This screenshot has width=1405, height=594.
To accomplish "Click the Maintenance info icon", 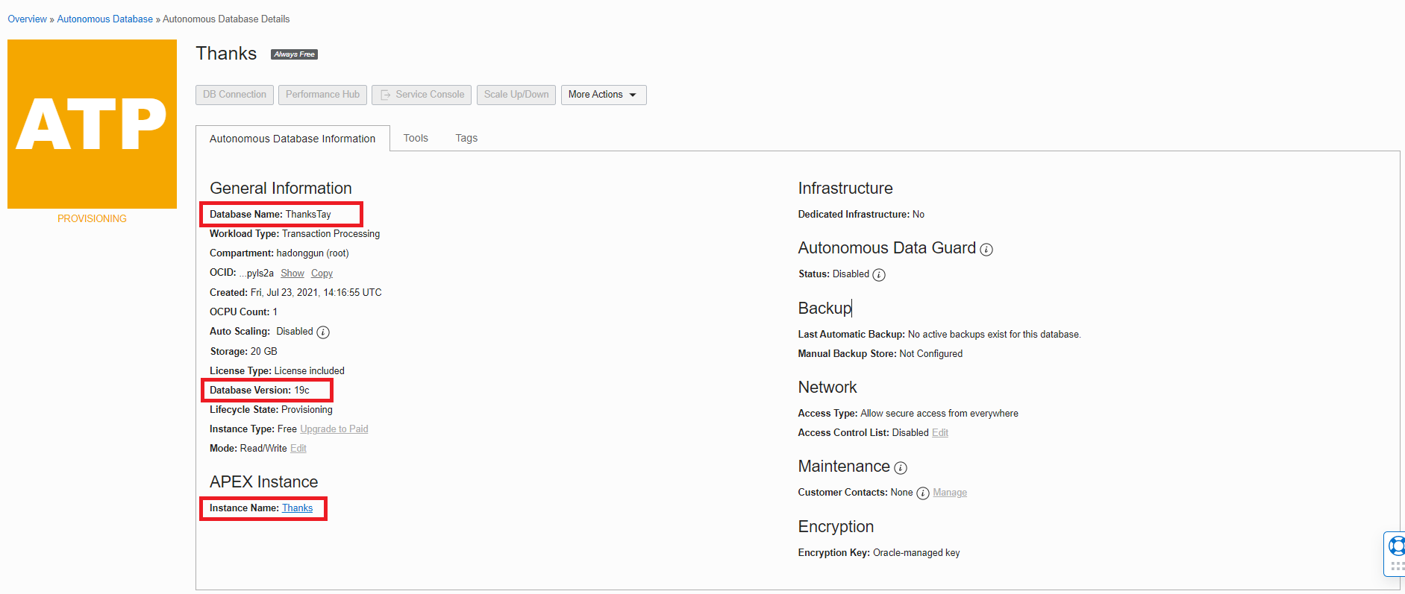I will 901,468.
